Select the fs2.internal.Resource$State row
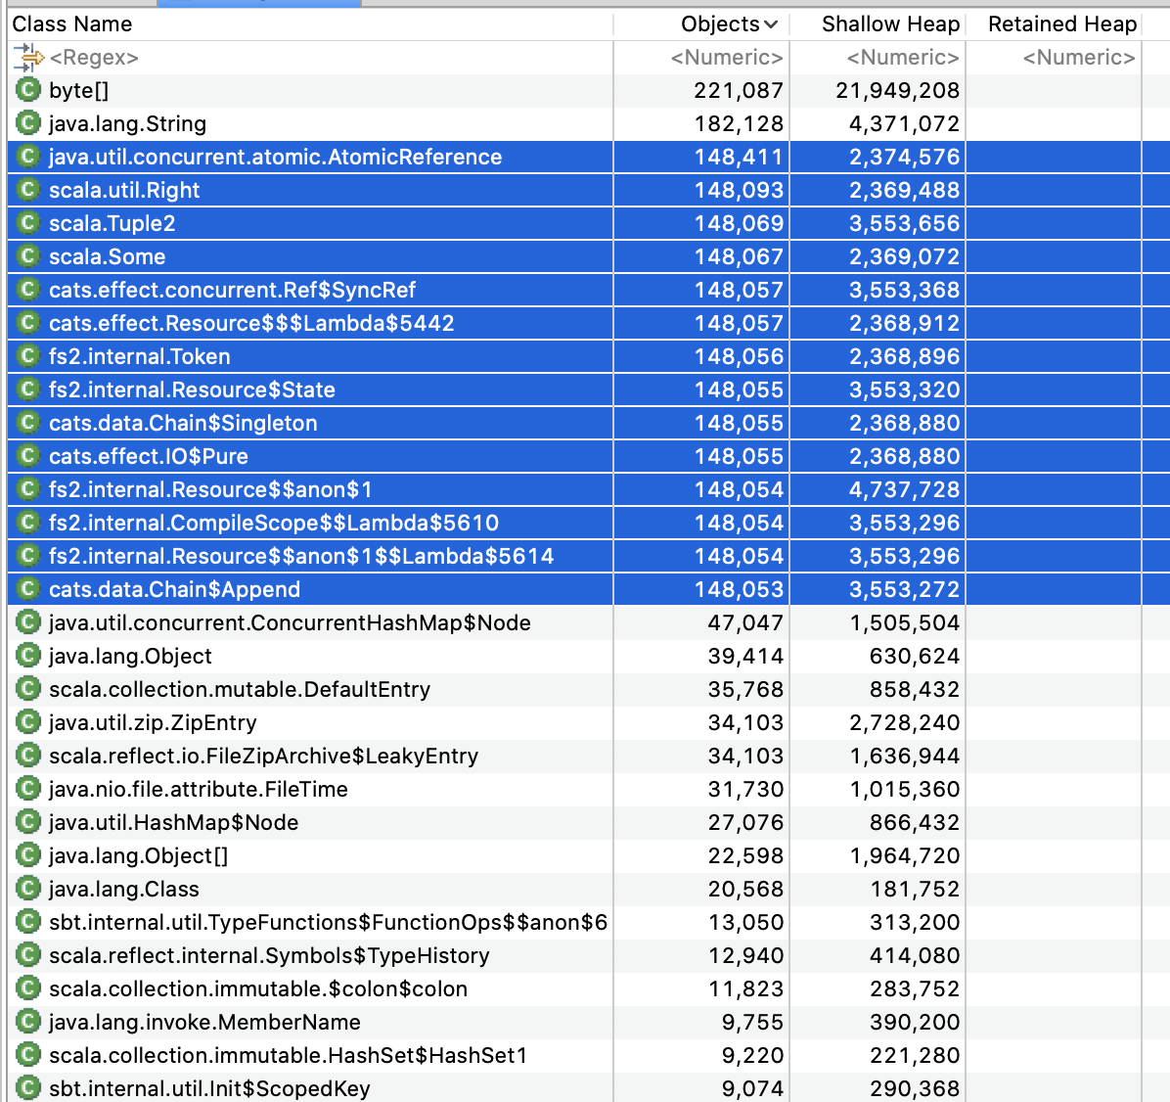Screen dimensions: 1170x1102 click(x=589, y=390)
